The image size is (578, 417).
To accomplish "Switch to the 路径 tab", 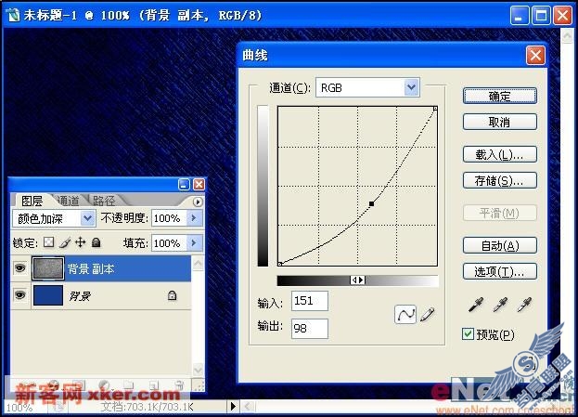I will [x=104, y=201].
